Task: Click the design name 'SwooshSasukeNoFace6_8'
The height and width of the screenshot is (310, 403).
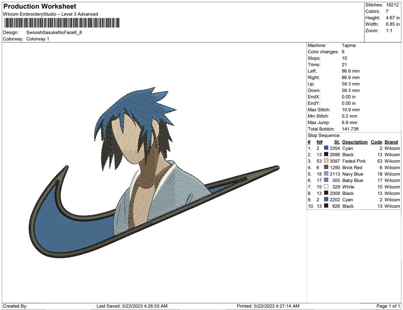Action: click(x=54, y=33)
